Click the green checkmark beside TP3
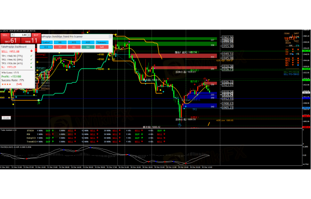The width and height of the screenshot is (311, 199). click(x=30, y=65)
